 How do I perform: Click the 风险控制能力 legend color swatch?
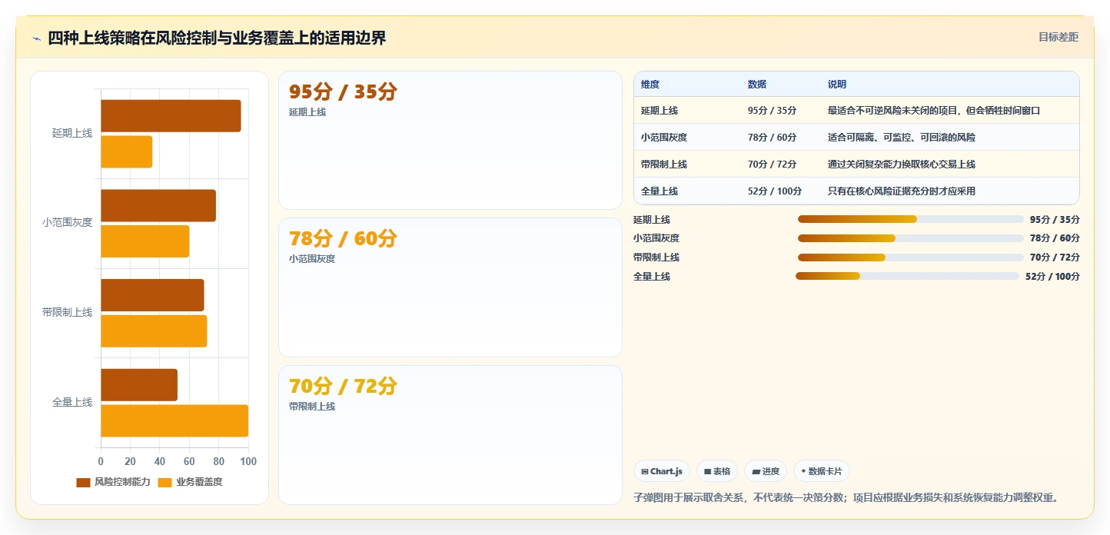pos(83,482)
